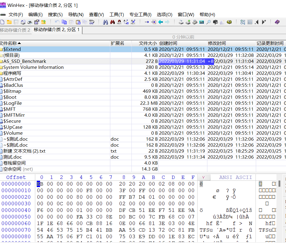286x243 pixels.
Task: Open the 程序烧写 folder entry
Action: 12,73
